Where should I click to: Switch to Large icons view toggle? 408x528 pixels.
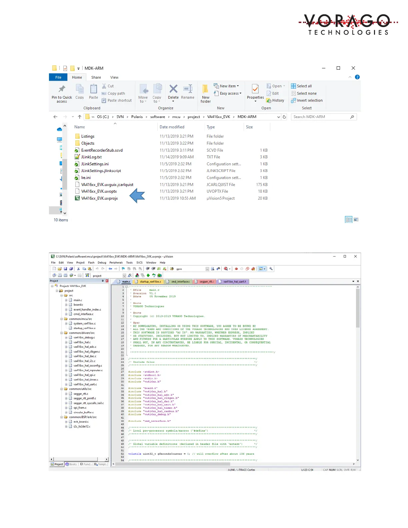[356, 220]
